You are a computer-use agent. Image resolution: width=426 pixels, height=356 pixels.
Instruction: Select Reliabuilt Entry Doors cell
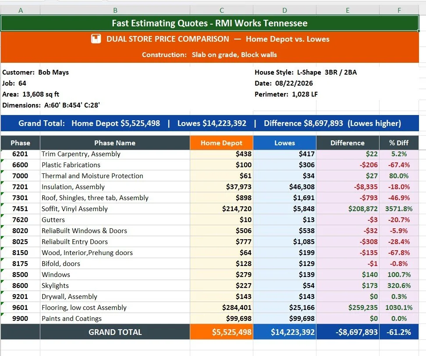point(115,242)
